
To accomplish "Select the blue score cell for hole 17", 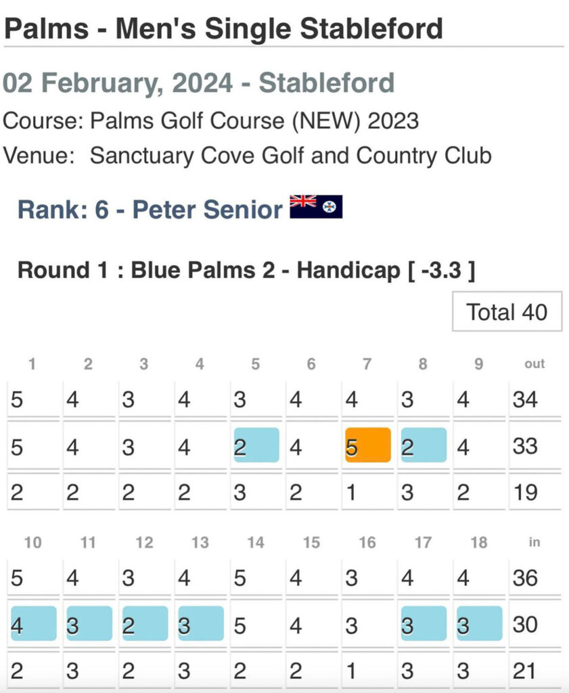I will tap(424, 623).
